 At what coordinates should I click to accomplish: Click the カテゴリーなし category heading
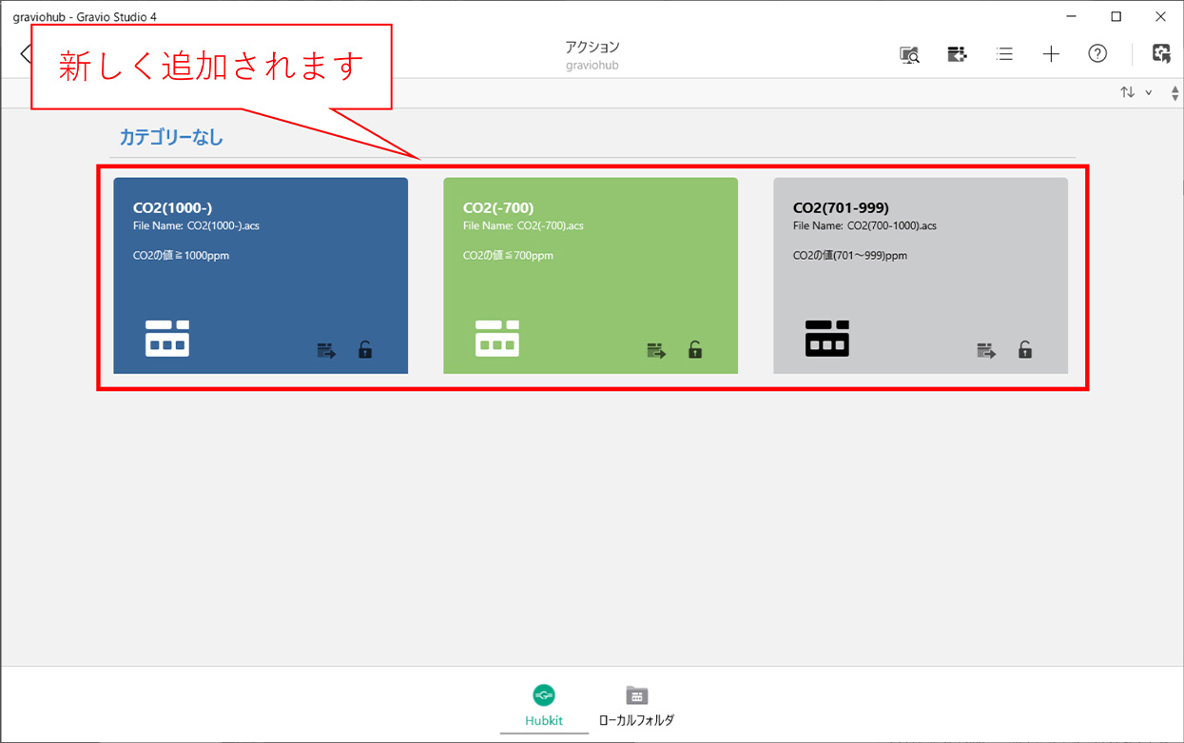[x=171, y=137]
